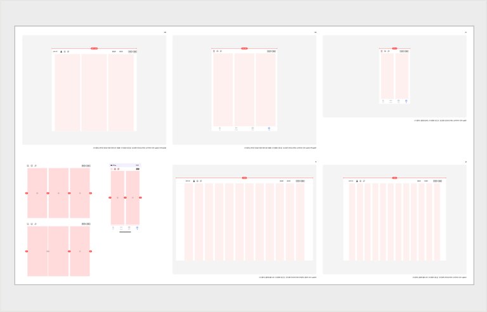Click the caption text under the small two-column mobile mockup

coord(440,120)
